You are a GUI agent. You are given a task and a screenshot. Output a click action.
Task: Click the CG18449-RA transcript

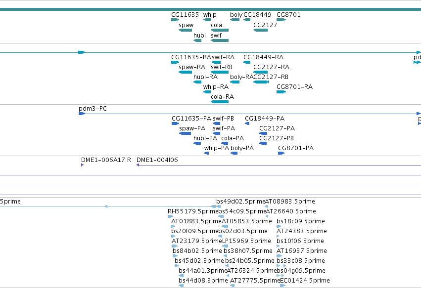(247, 62)
